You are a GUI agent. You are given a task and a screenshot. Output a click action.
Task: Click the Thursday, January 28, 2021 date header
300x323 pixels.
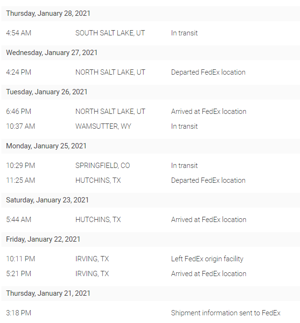click(x=48, y=13)
